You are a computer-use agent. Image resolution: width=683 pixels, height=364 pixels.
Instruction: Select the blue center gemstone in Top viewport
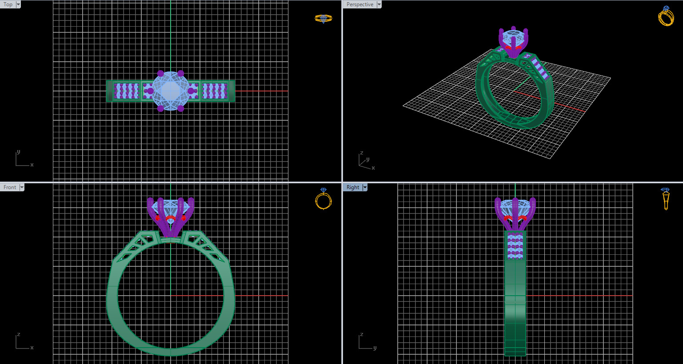(171, 91)
